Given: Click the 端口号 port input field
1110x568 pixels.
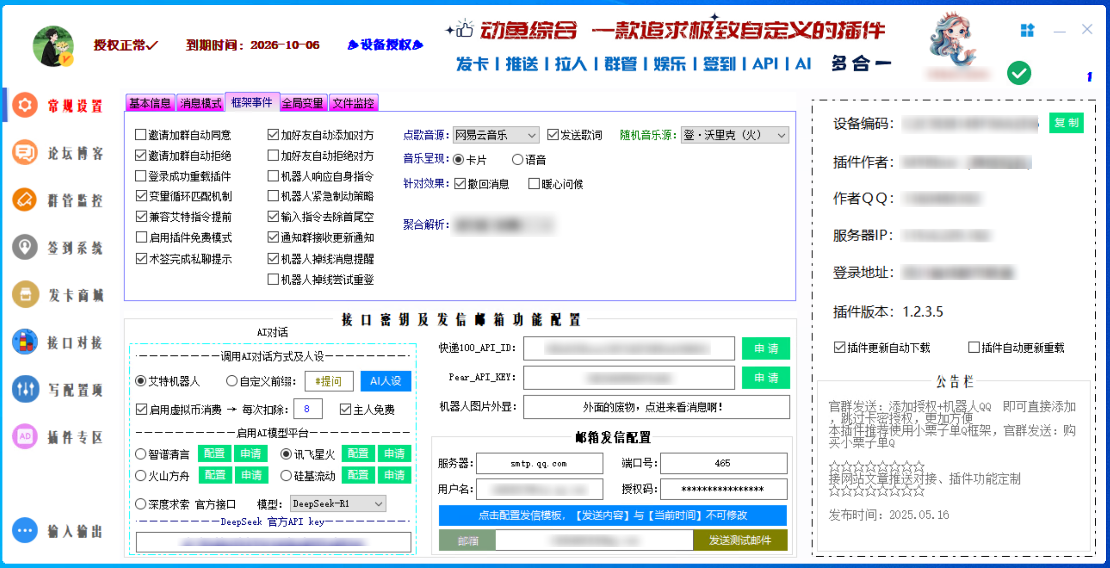Looking at the screenshot, I should [x=723, y=463].
